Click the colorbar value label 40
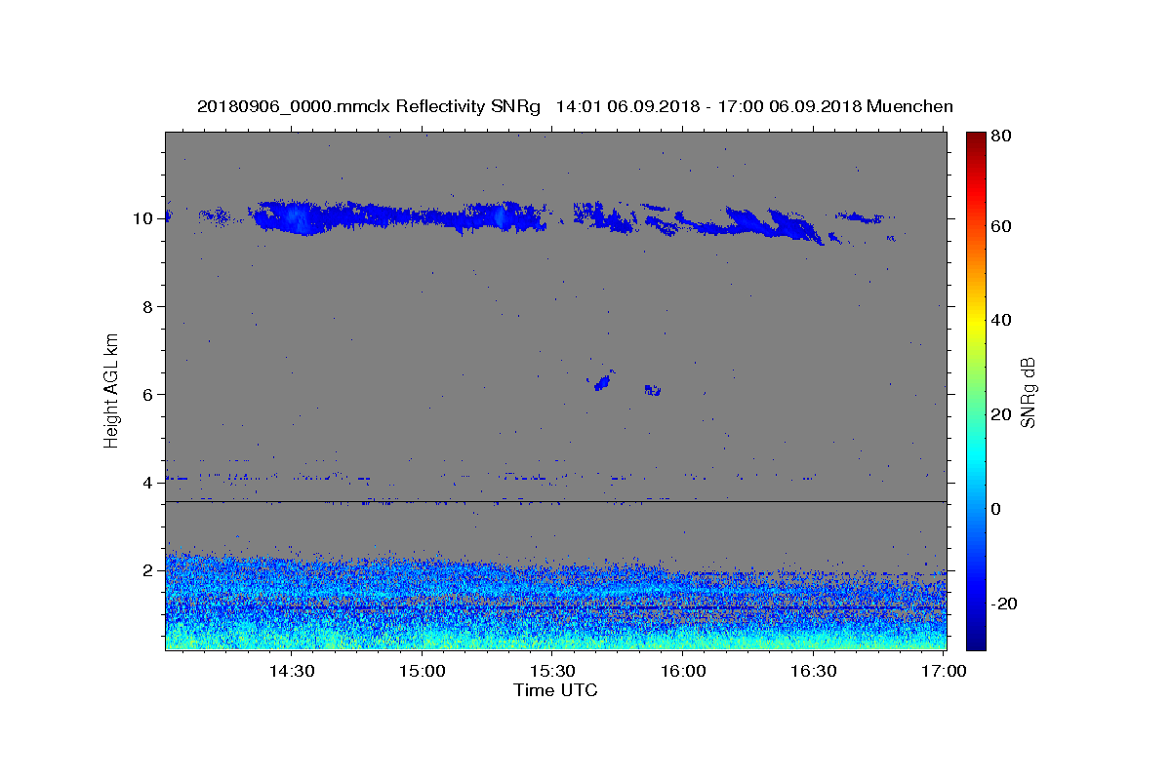Image resolution: width=1171 pixels, height=780 pixels. [x=1000, y=321]
